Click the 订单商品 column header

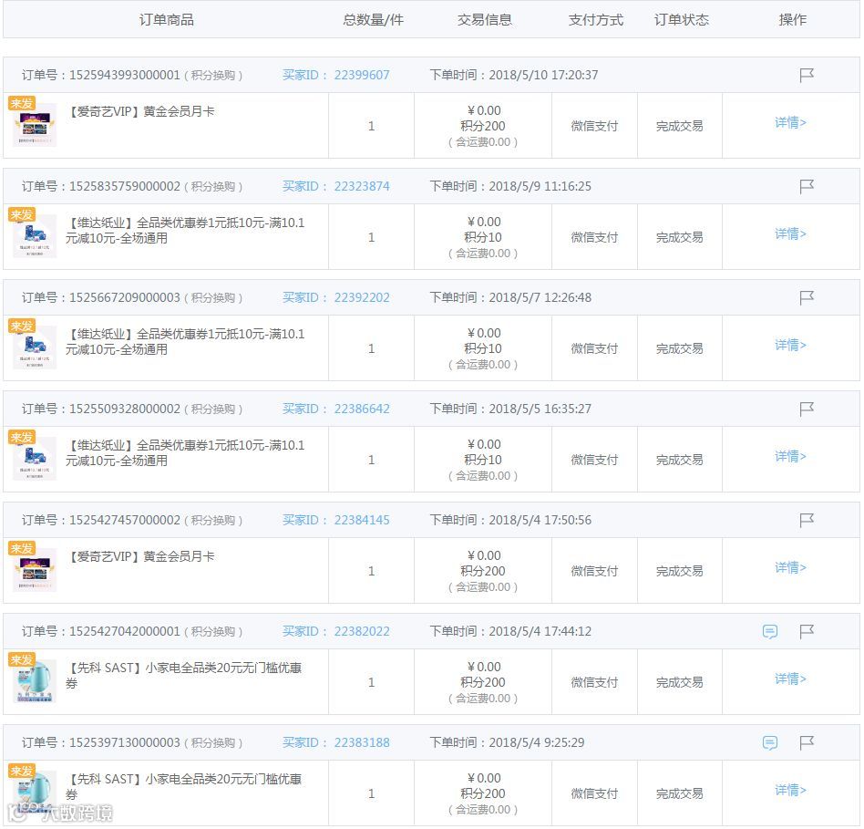point(167,20)
